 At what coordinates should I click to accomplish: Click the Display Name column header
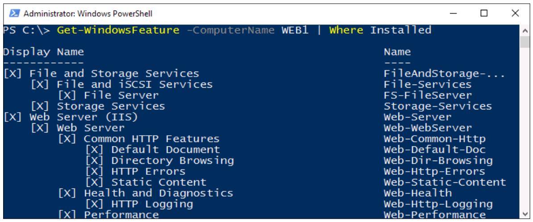[x=44, y=52]
